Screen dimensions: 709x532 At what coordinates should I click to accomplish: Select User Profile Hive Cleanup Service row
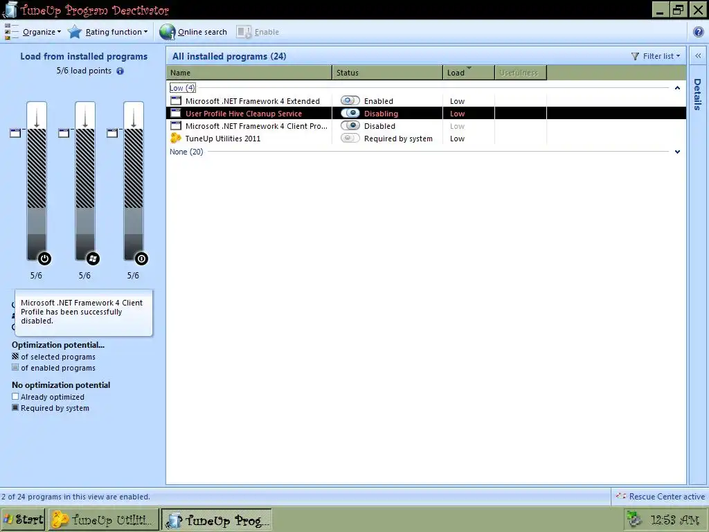point(426,113)
